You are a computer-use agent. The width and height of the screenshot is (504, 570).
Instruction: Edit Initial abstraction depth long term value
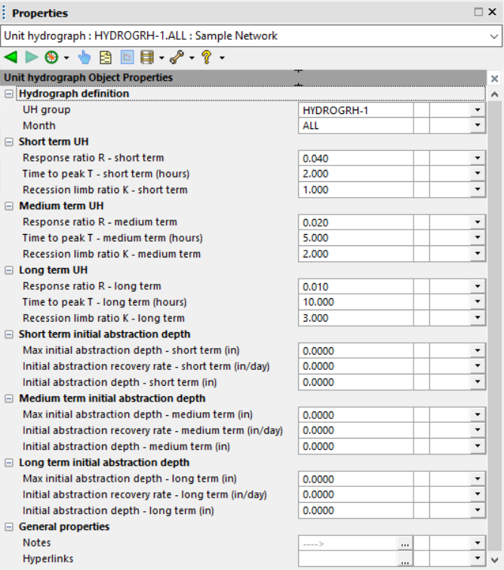[356, 511]
